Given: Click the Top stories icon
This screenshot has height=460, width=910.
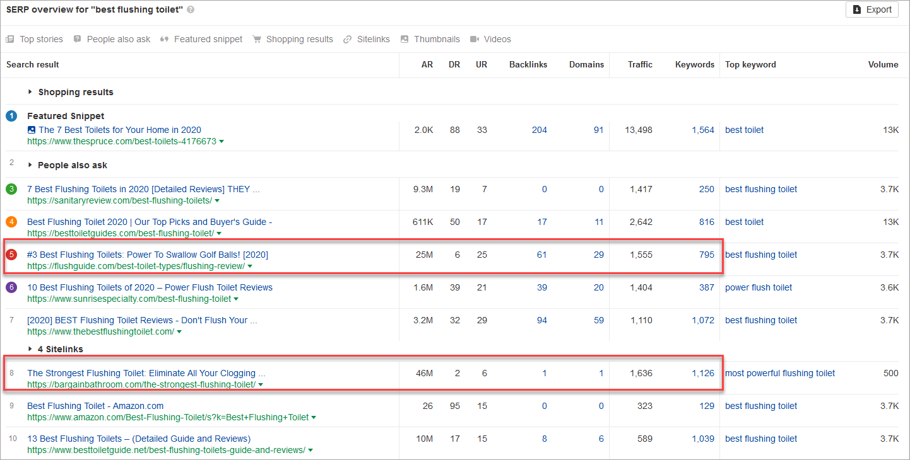Looking at the screenshot, I should [x=10, y=39].
